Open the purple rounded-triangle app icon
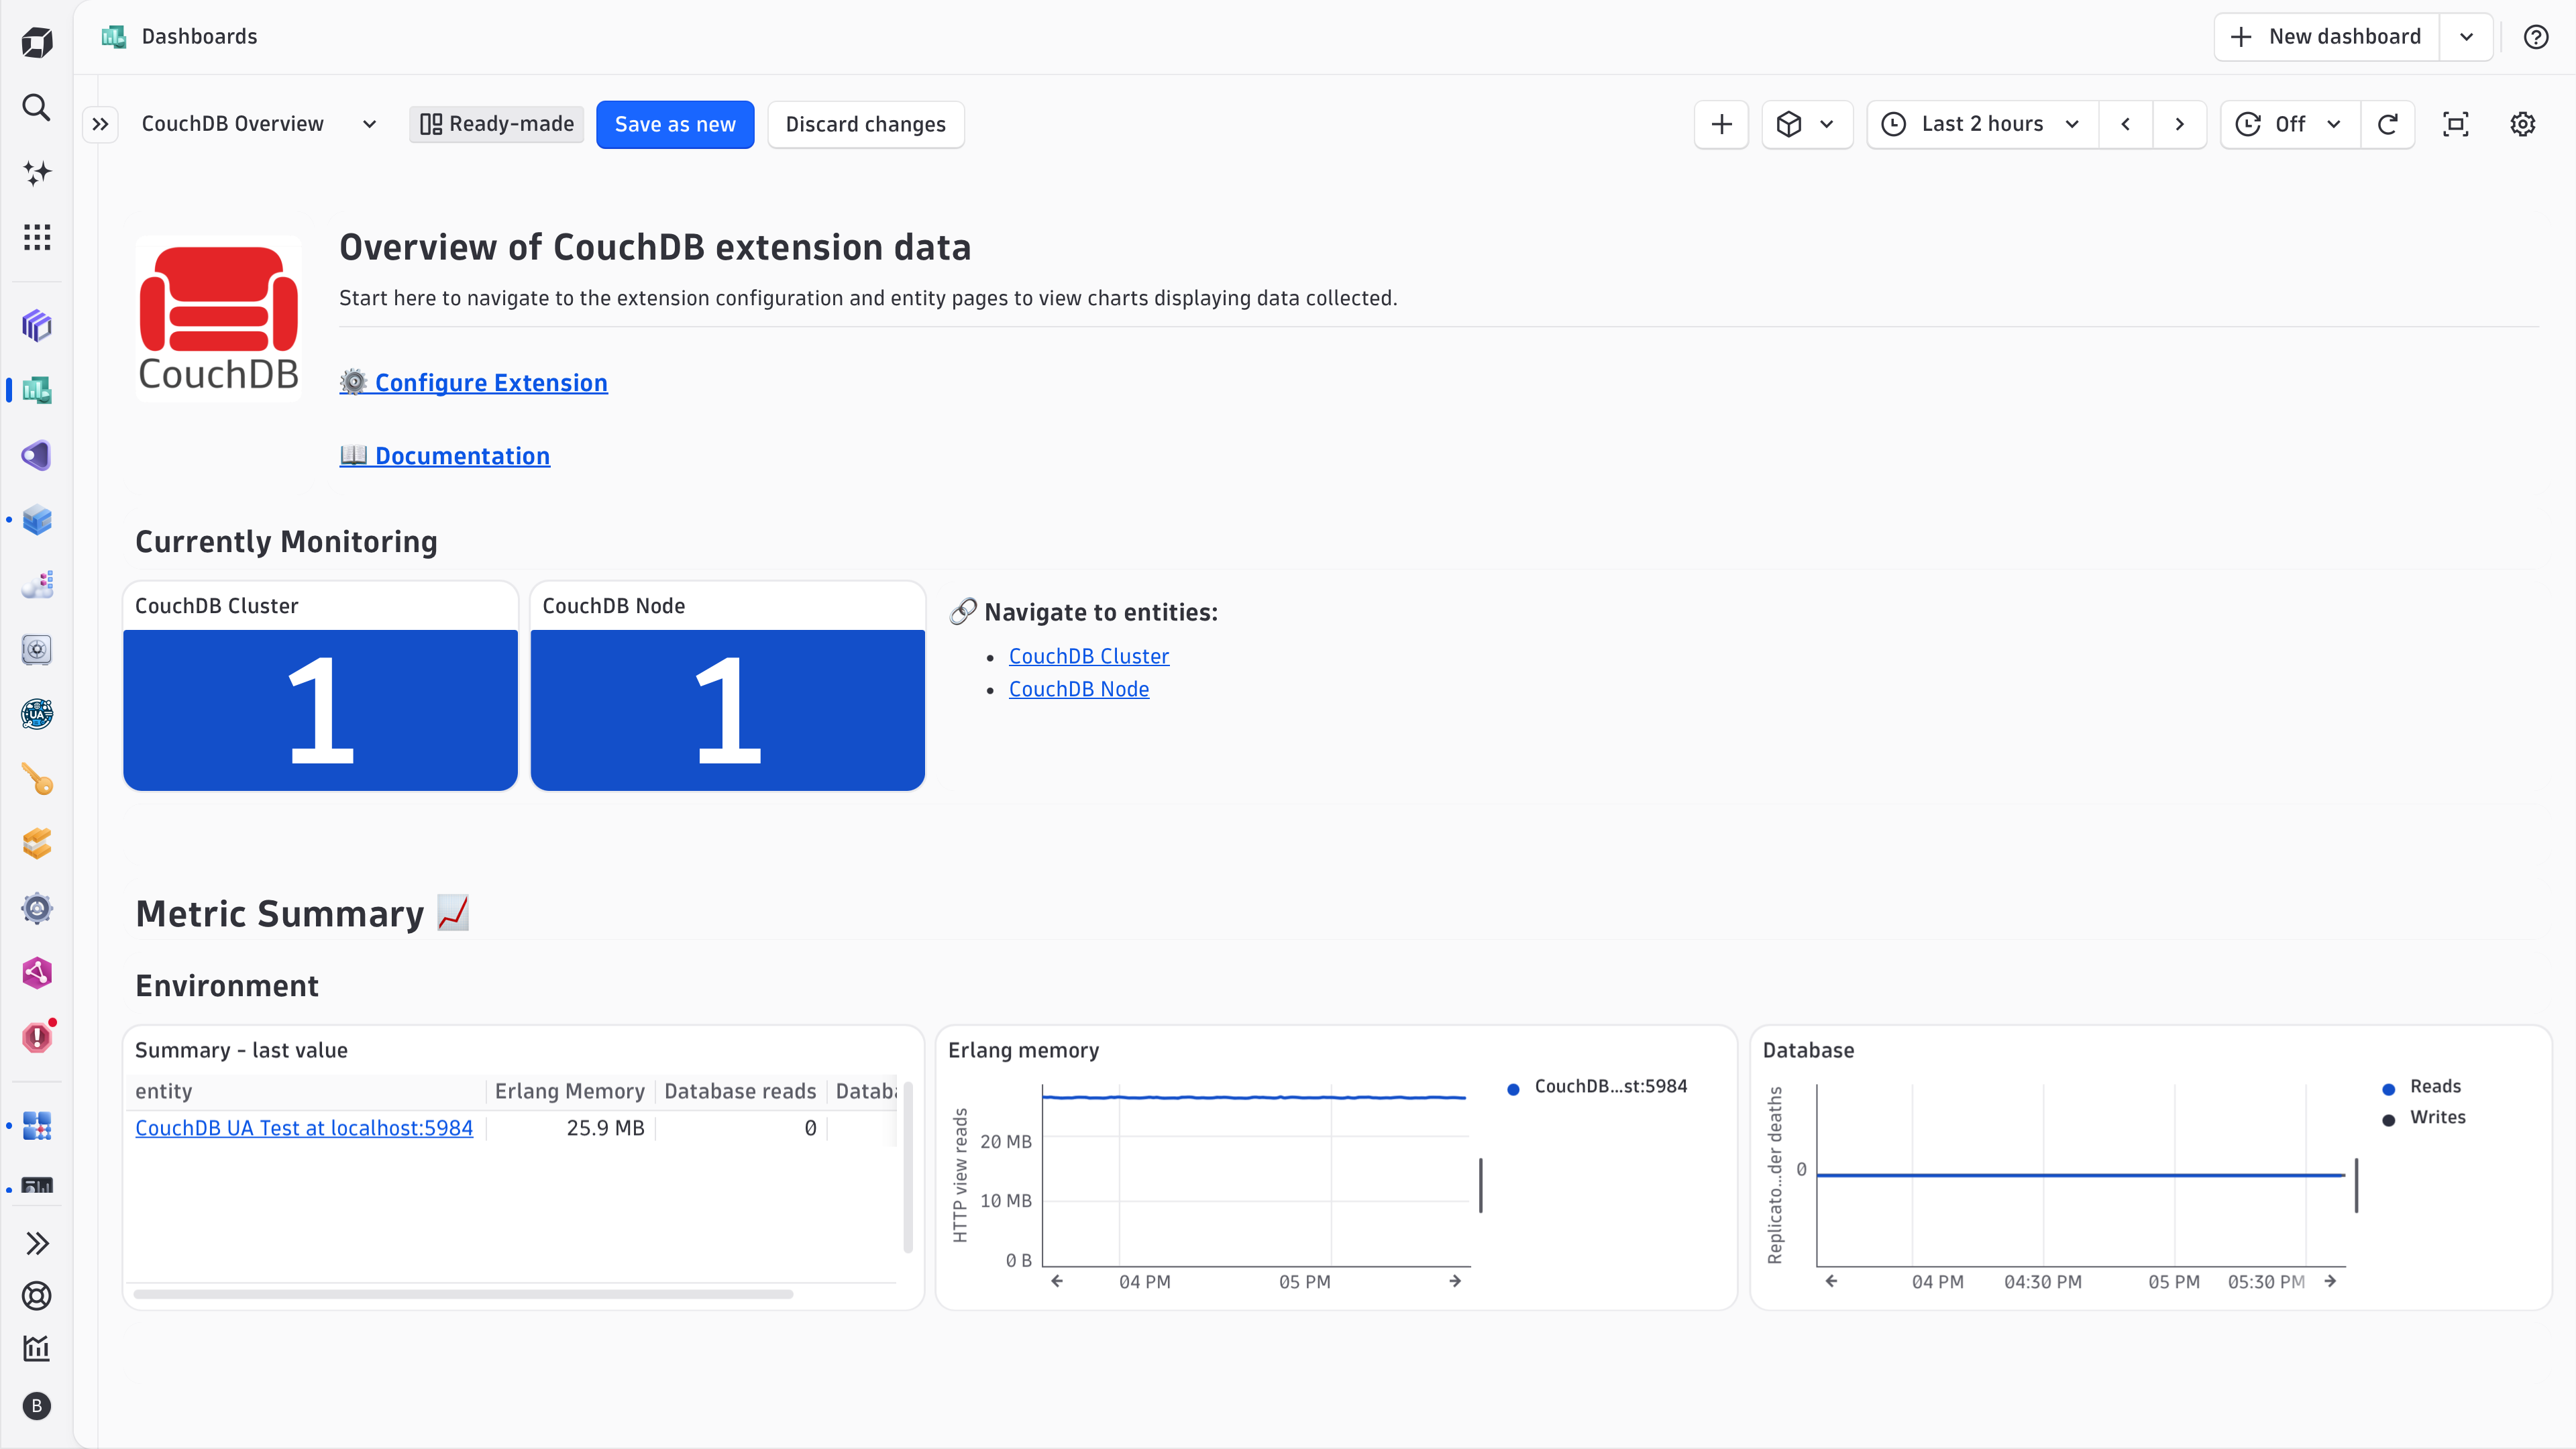 (x=37, y=455)
